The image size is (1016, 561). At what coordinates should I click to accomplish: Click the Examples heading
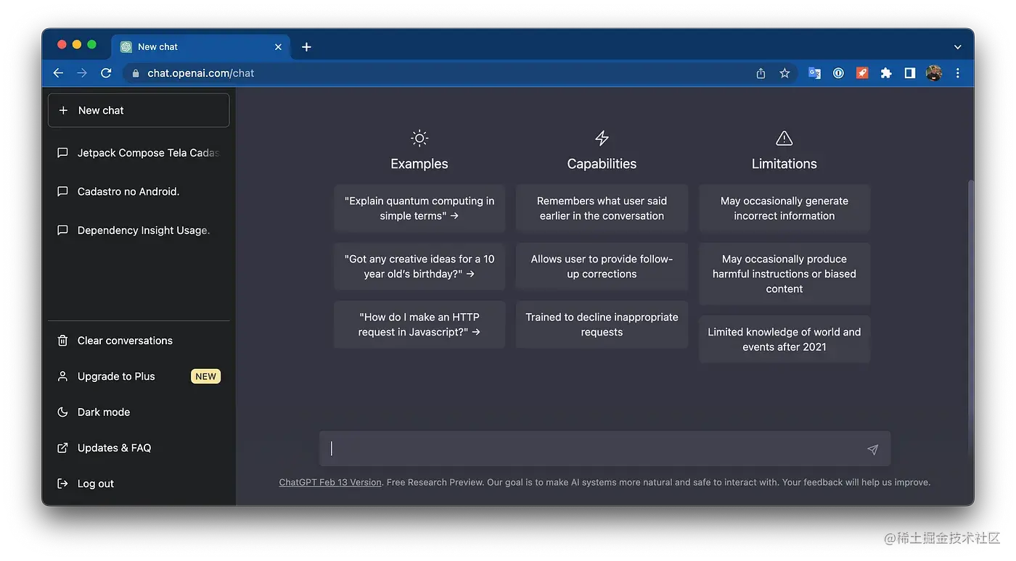click(419, 164)
